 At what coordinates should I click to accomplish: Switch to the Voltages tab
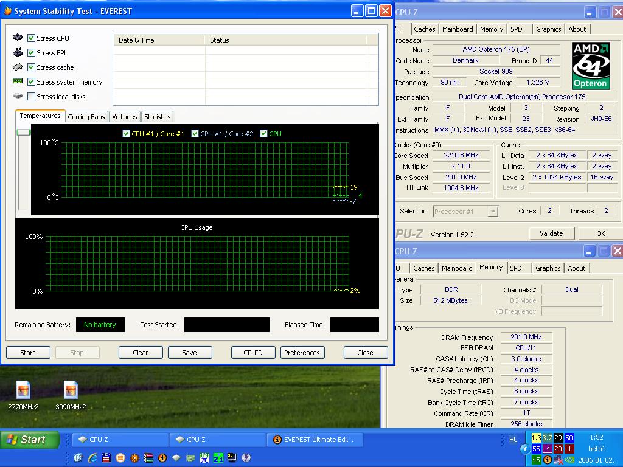(x=124, y=117)
